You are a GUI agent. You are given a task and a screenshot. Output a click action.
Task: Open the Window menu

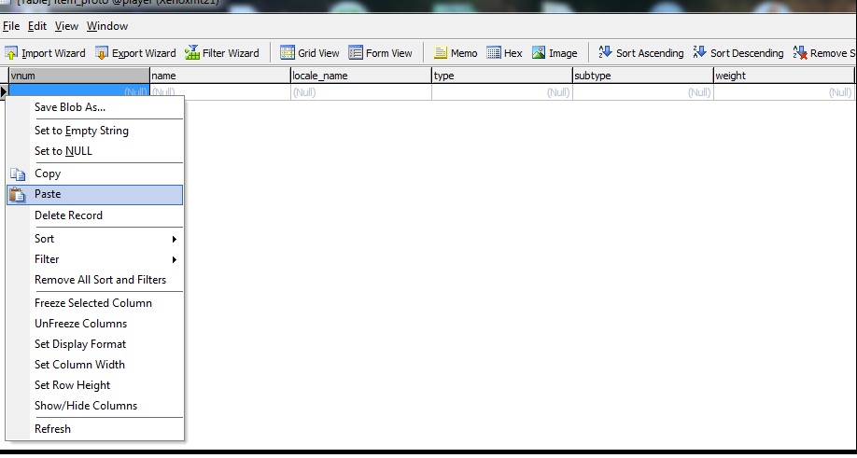(107, 26)
